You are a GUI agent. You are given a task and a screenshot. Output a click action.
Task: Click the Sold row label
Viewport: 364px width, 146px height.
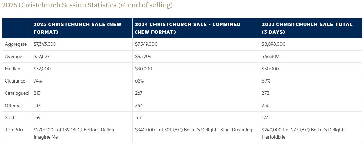click(10, 117)
